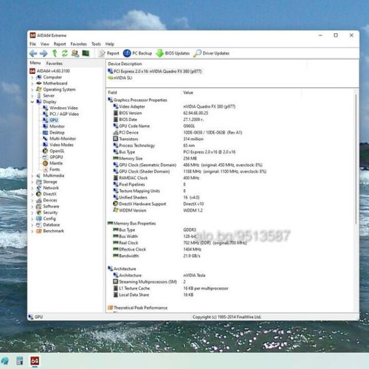Click the Report toolbar button
Screen dimensions: 369x369
(108, 53)
